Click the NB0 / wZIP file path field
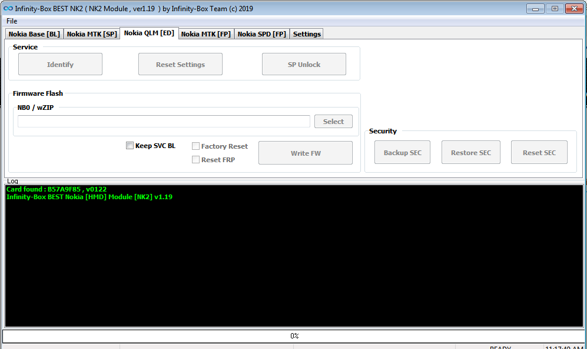 pos(164,121)
